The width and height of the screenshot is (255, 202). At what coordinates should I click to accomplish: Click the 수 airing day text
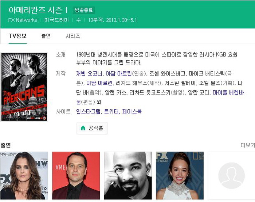point(79,20)
